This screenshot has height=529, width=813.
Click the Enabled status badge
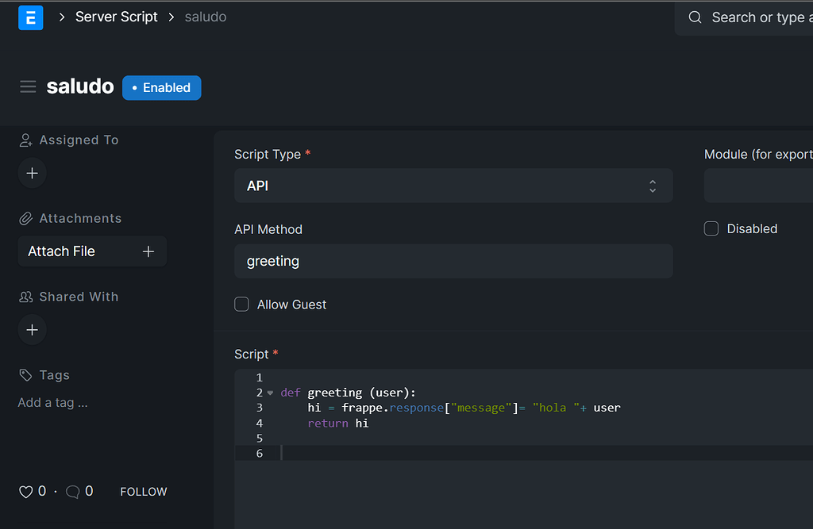pos(161,87)
